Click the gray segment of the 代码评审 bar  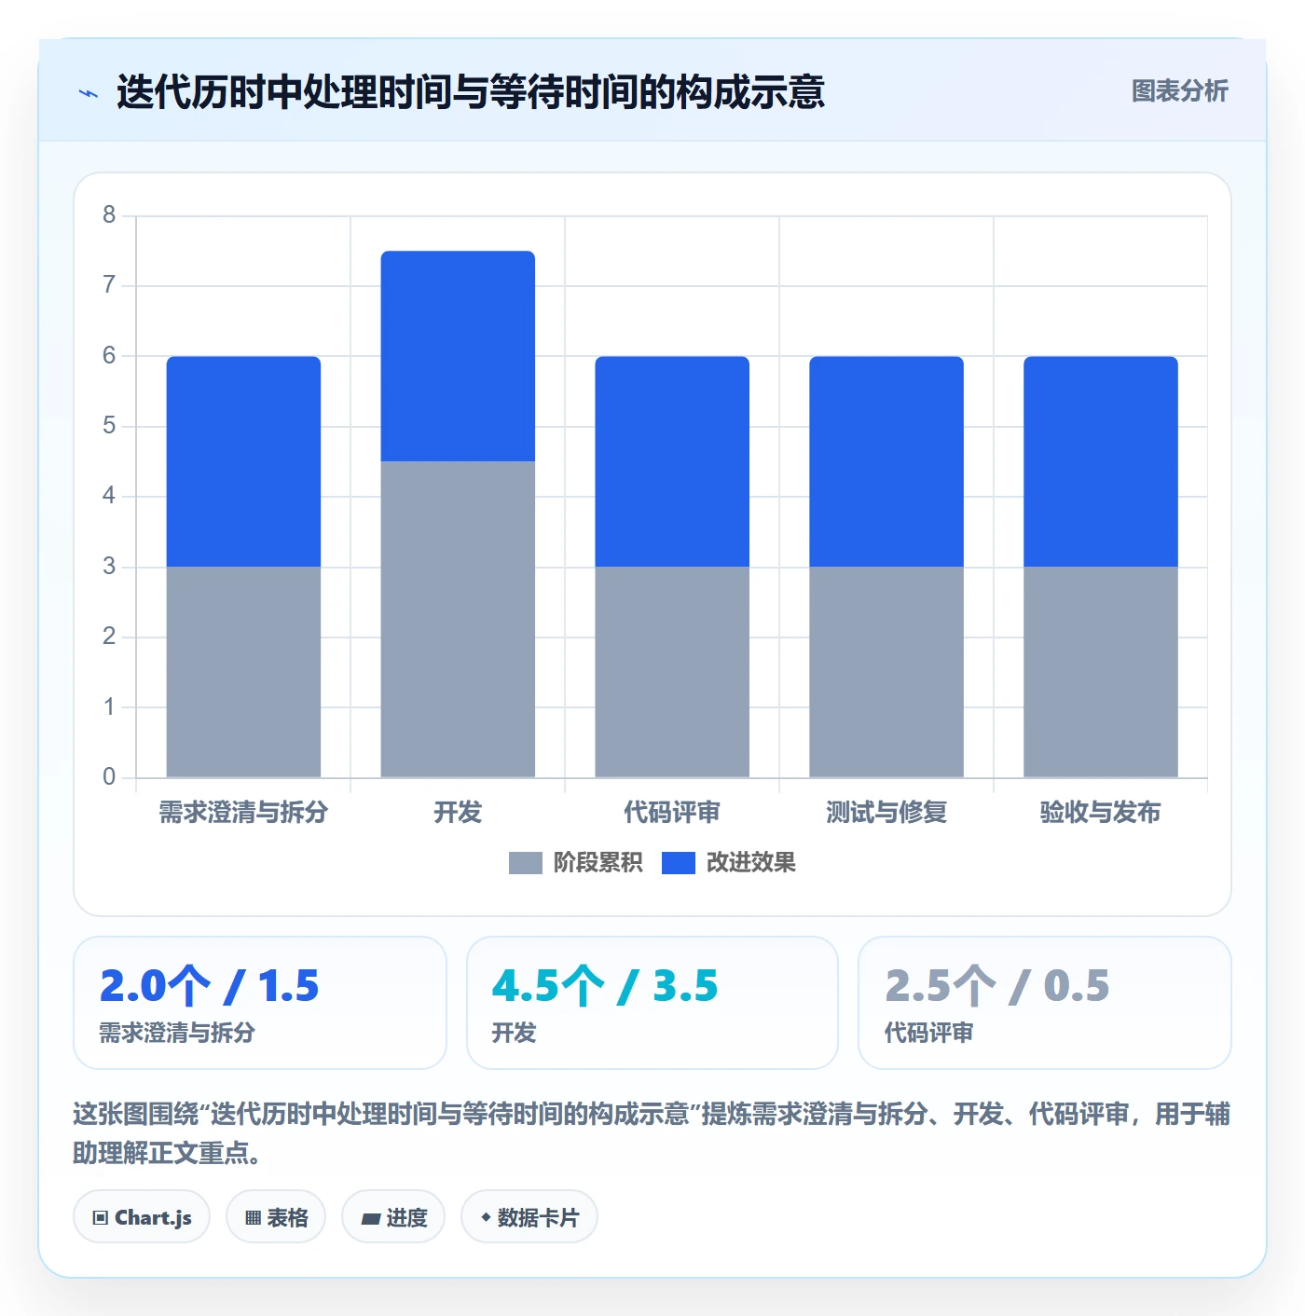click(672, 672)
